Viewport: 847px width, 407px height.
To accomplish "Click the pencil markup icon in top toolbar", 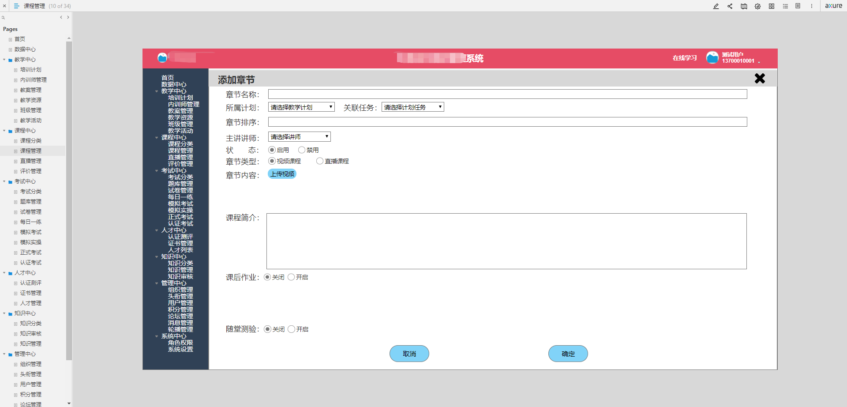I will (x=716, y=6).
